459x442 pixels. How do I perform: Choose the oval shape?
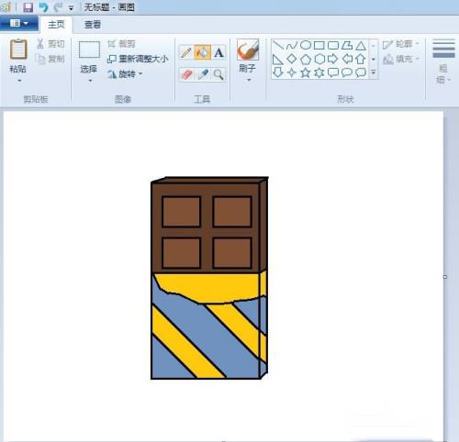point(306,45)
